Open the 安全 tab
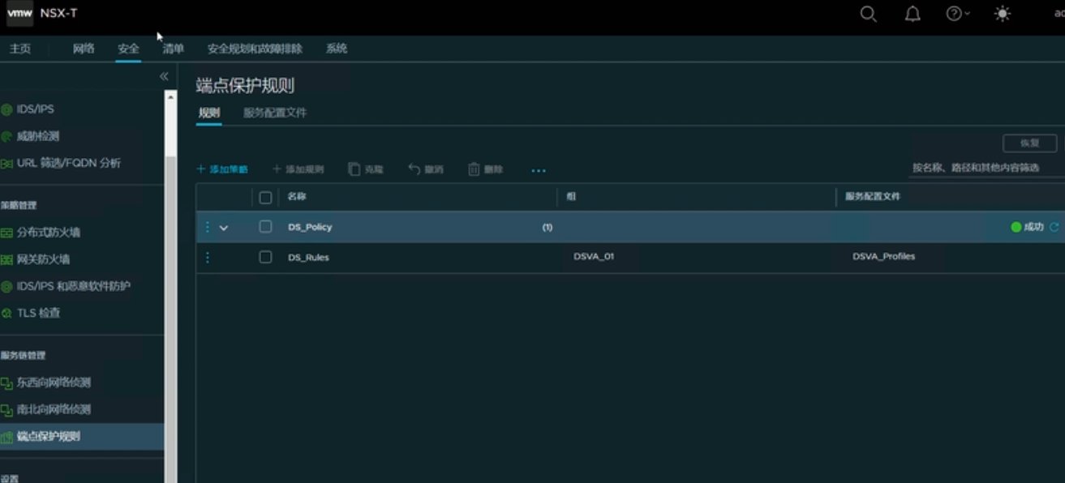 [128, 49]
